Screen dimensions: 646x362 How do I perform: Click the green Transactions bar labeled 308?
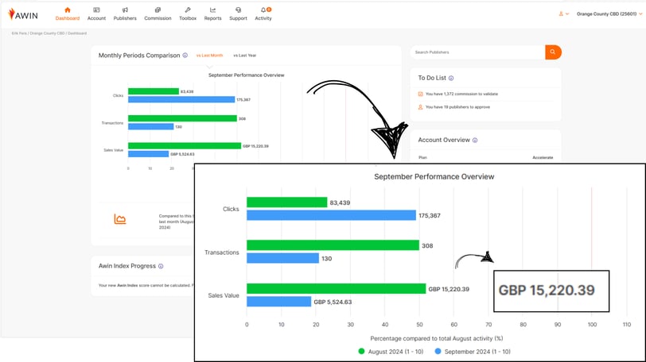click(333, 245)
